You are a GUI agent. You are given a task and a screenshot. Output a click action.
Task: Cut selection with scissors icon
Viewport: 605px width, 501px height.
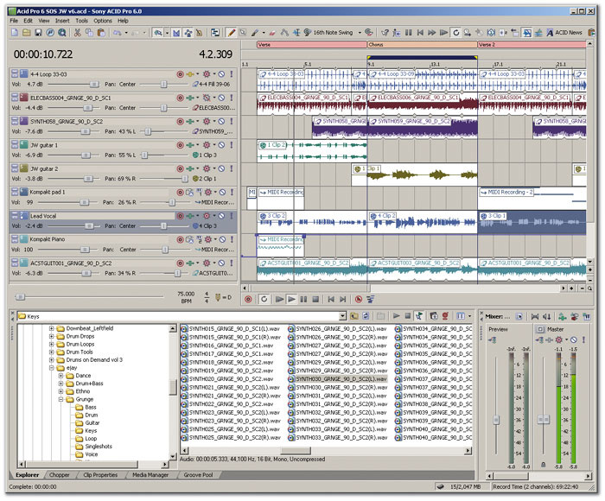(77, 33)
